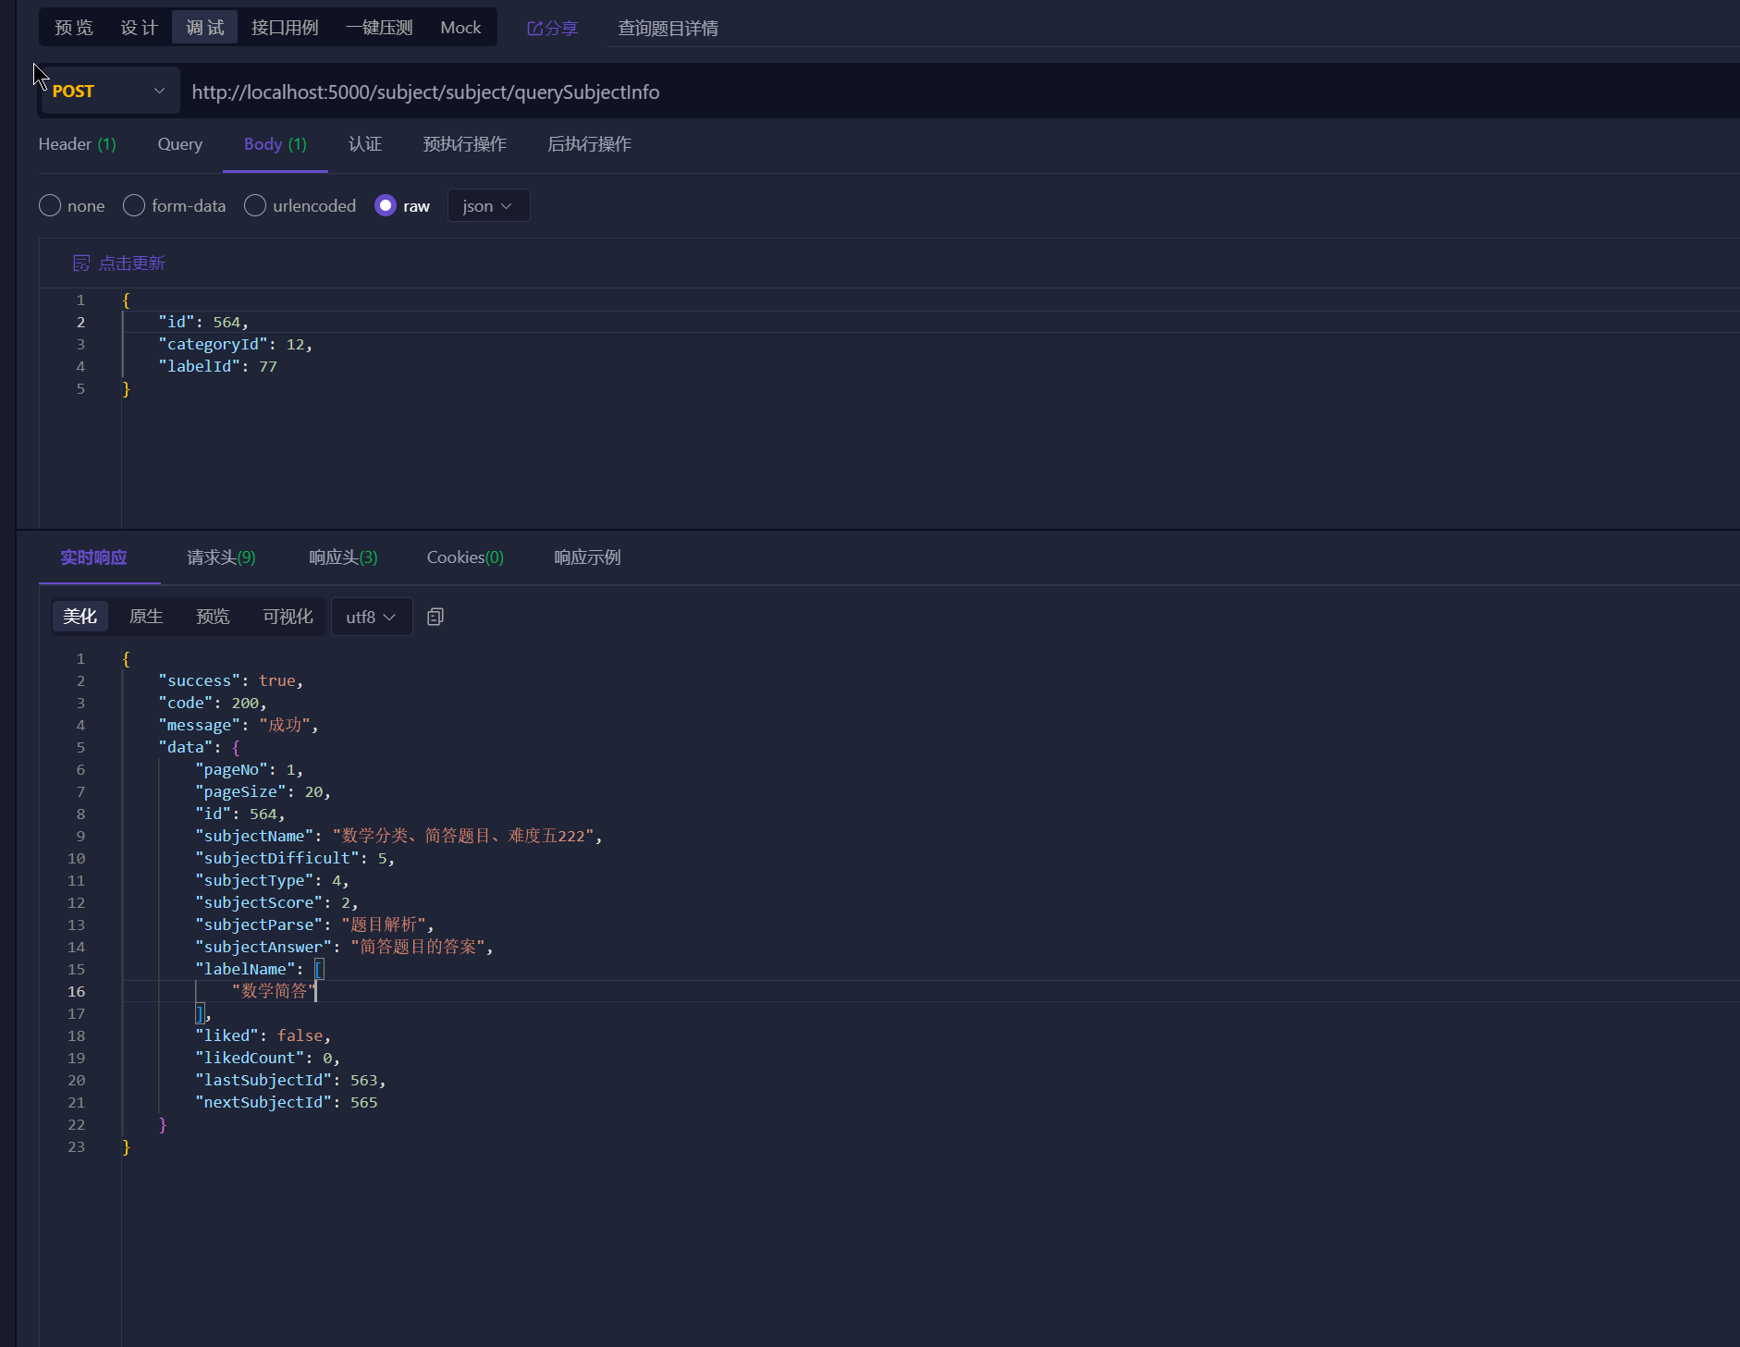
Task: Select the 预览 response view button
Action: [213, 617]
